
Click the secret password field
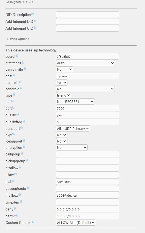87,56
